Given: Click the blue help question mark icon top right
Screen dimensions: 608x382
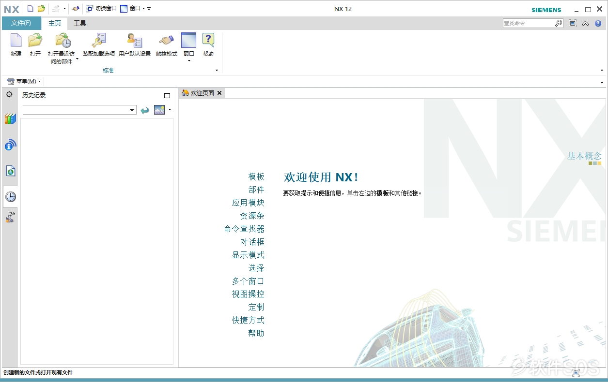Looking at the screenshot, I should tap(598, 23).
